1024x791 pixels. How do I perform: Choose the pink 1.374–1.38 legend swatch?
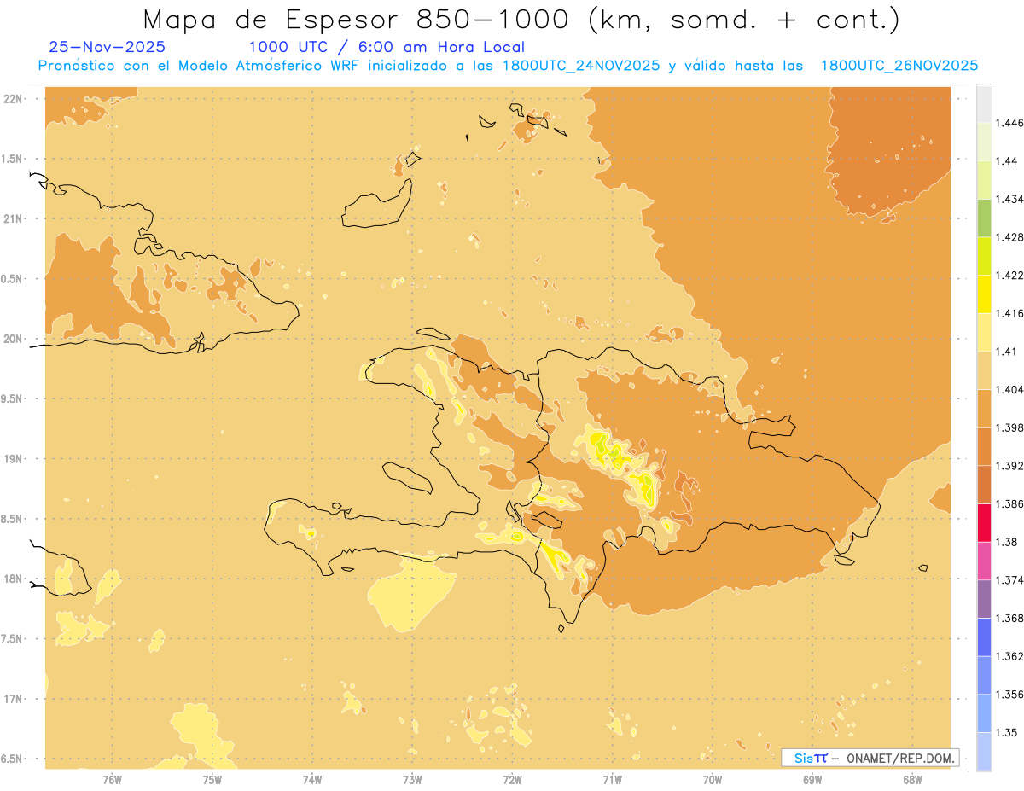pyautogui.click(x=984, y=561)
